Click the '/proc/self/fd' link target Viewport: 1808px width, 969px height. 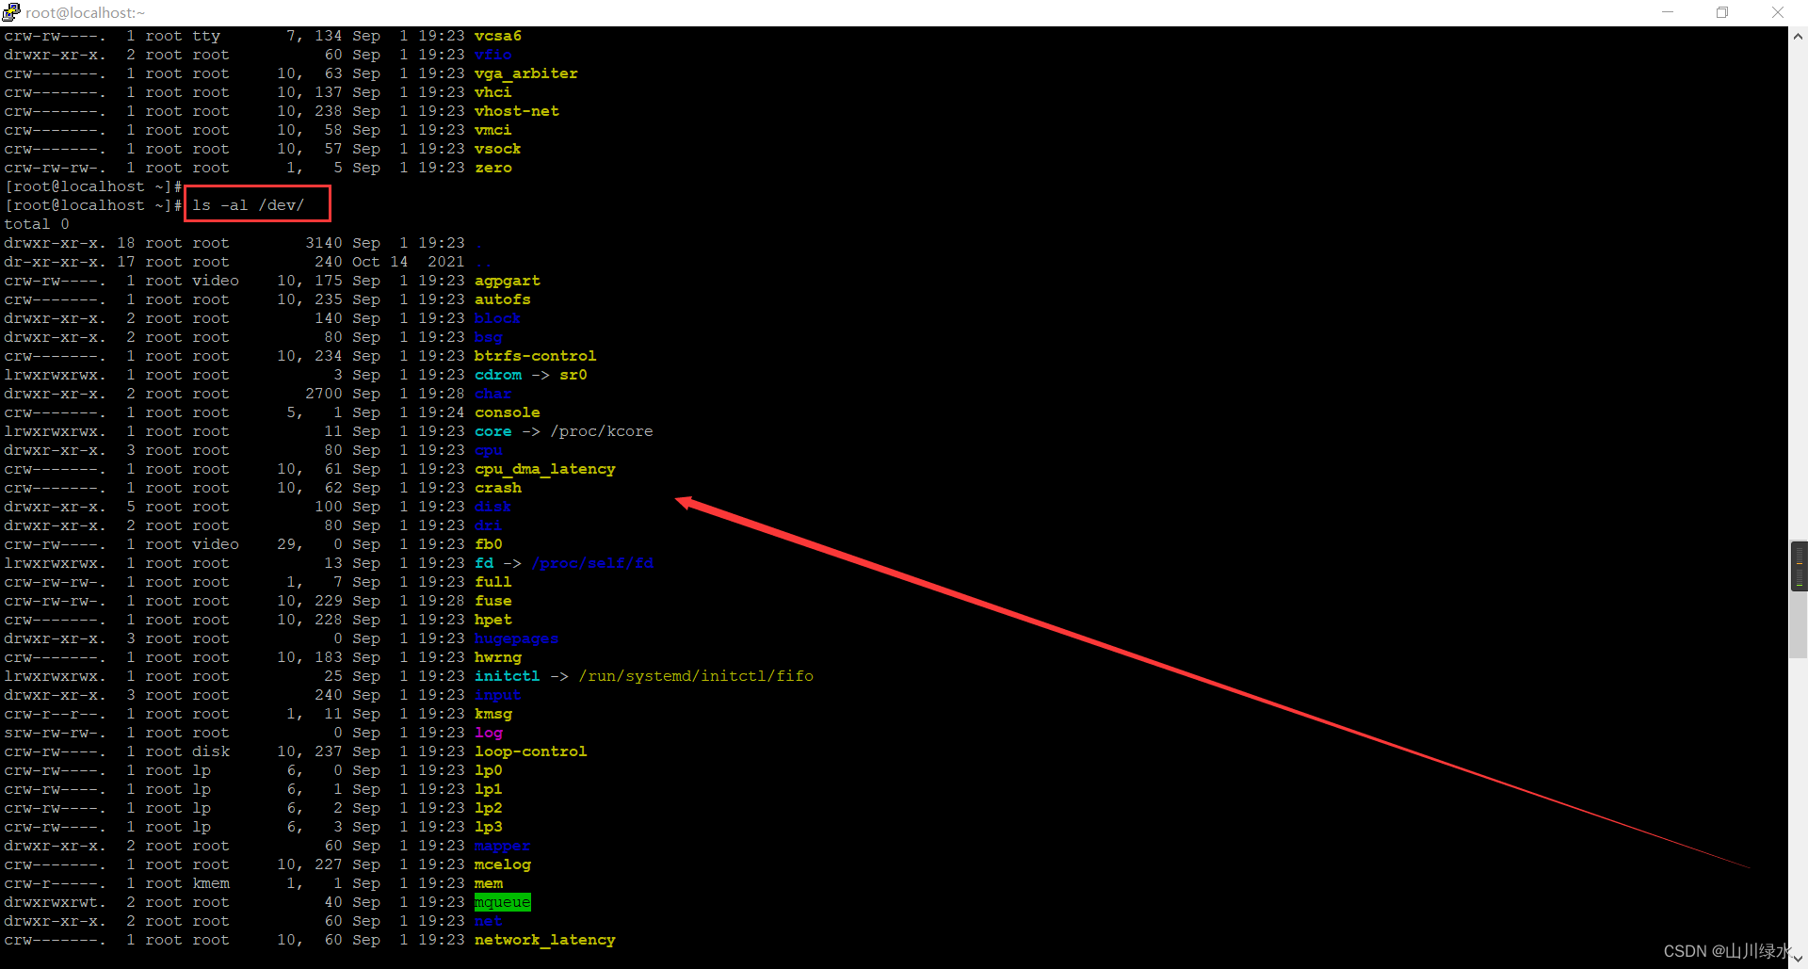[592, 563]
